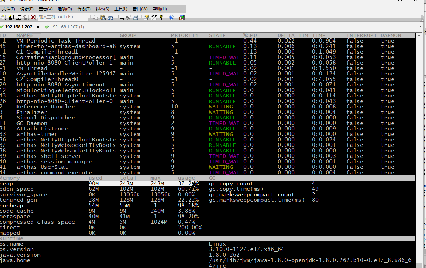Click the Quick Connect lightning icon

(x=11, y=17)
